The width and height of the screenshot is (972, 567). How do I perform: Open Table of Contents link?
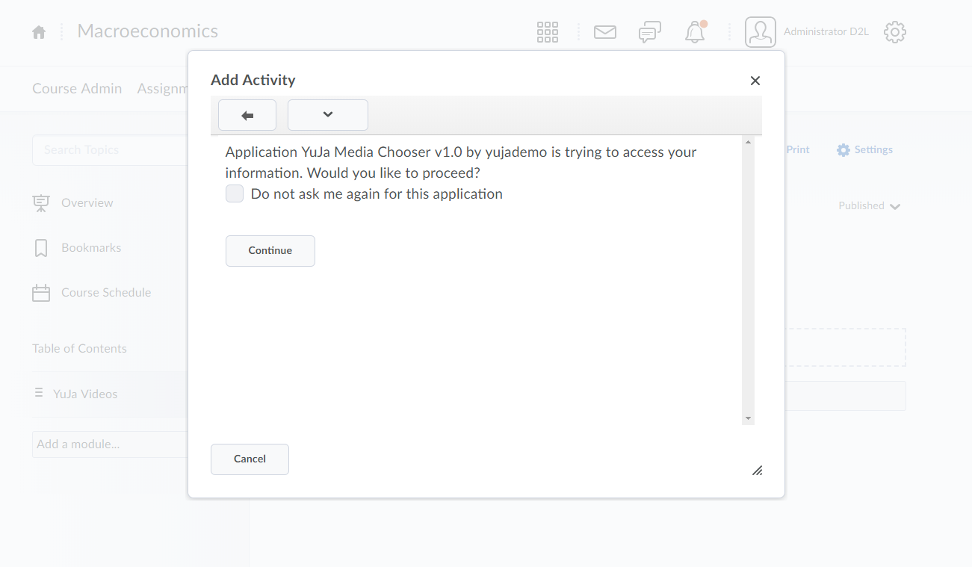coord(79,349)
